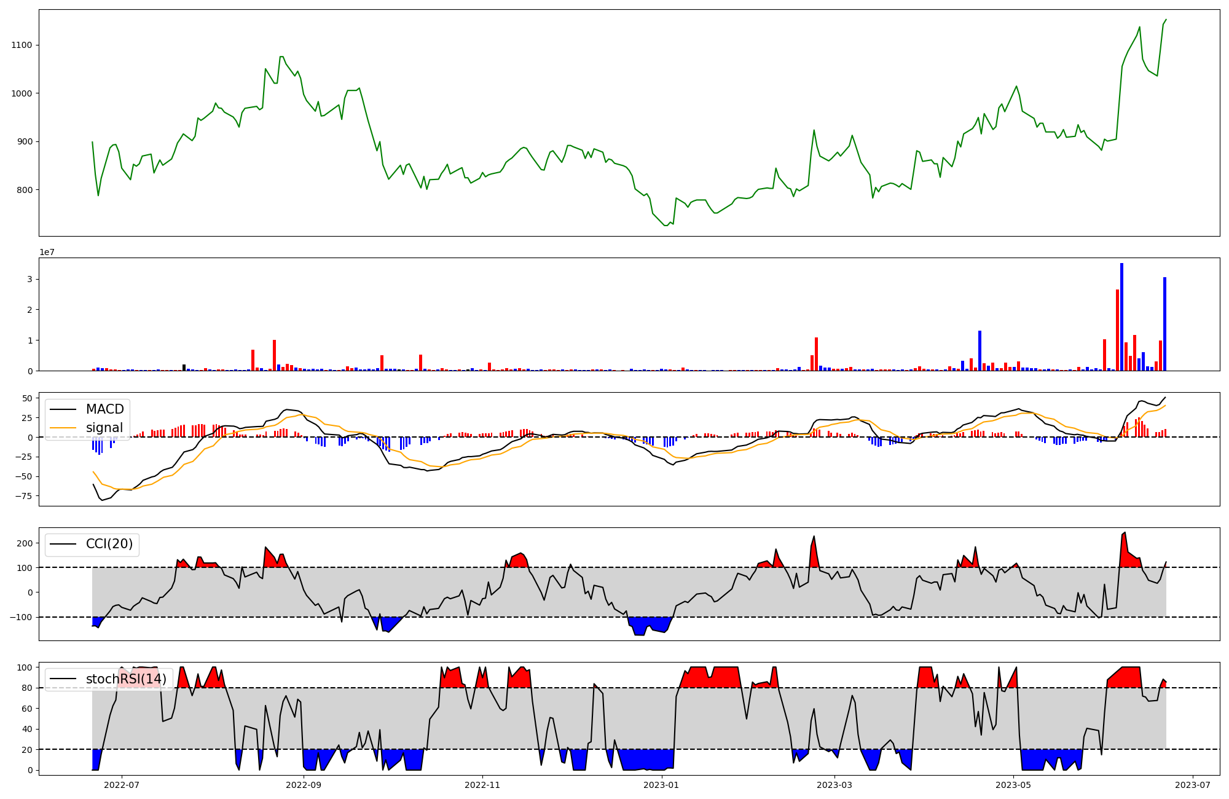
Task: Click the black MACD legend line sample
Action: tap(63, 409)
